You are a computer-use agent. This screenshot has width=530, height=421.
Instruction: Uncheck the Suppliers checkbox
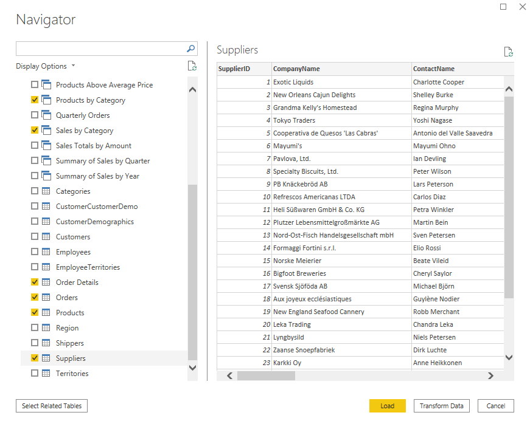35,358
